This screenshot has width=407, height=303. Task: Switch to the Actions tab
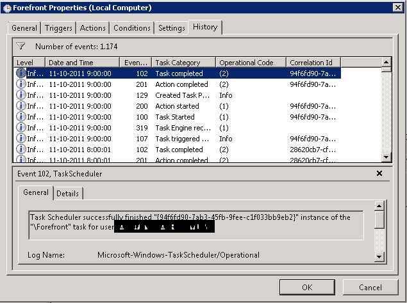coord(93,28)
